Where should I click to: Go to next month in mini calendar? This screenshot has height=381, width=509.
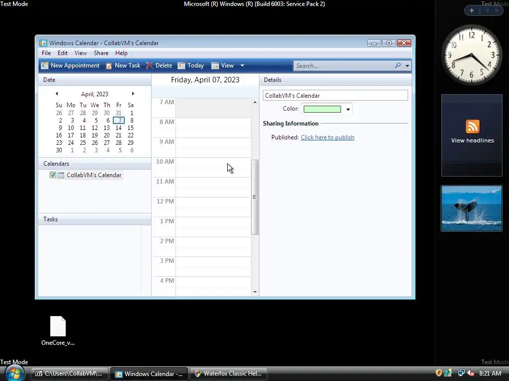pos(133,94)
